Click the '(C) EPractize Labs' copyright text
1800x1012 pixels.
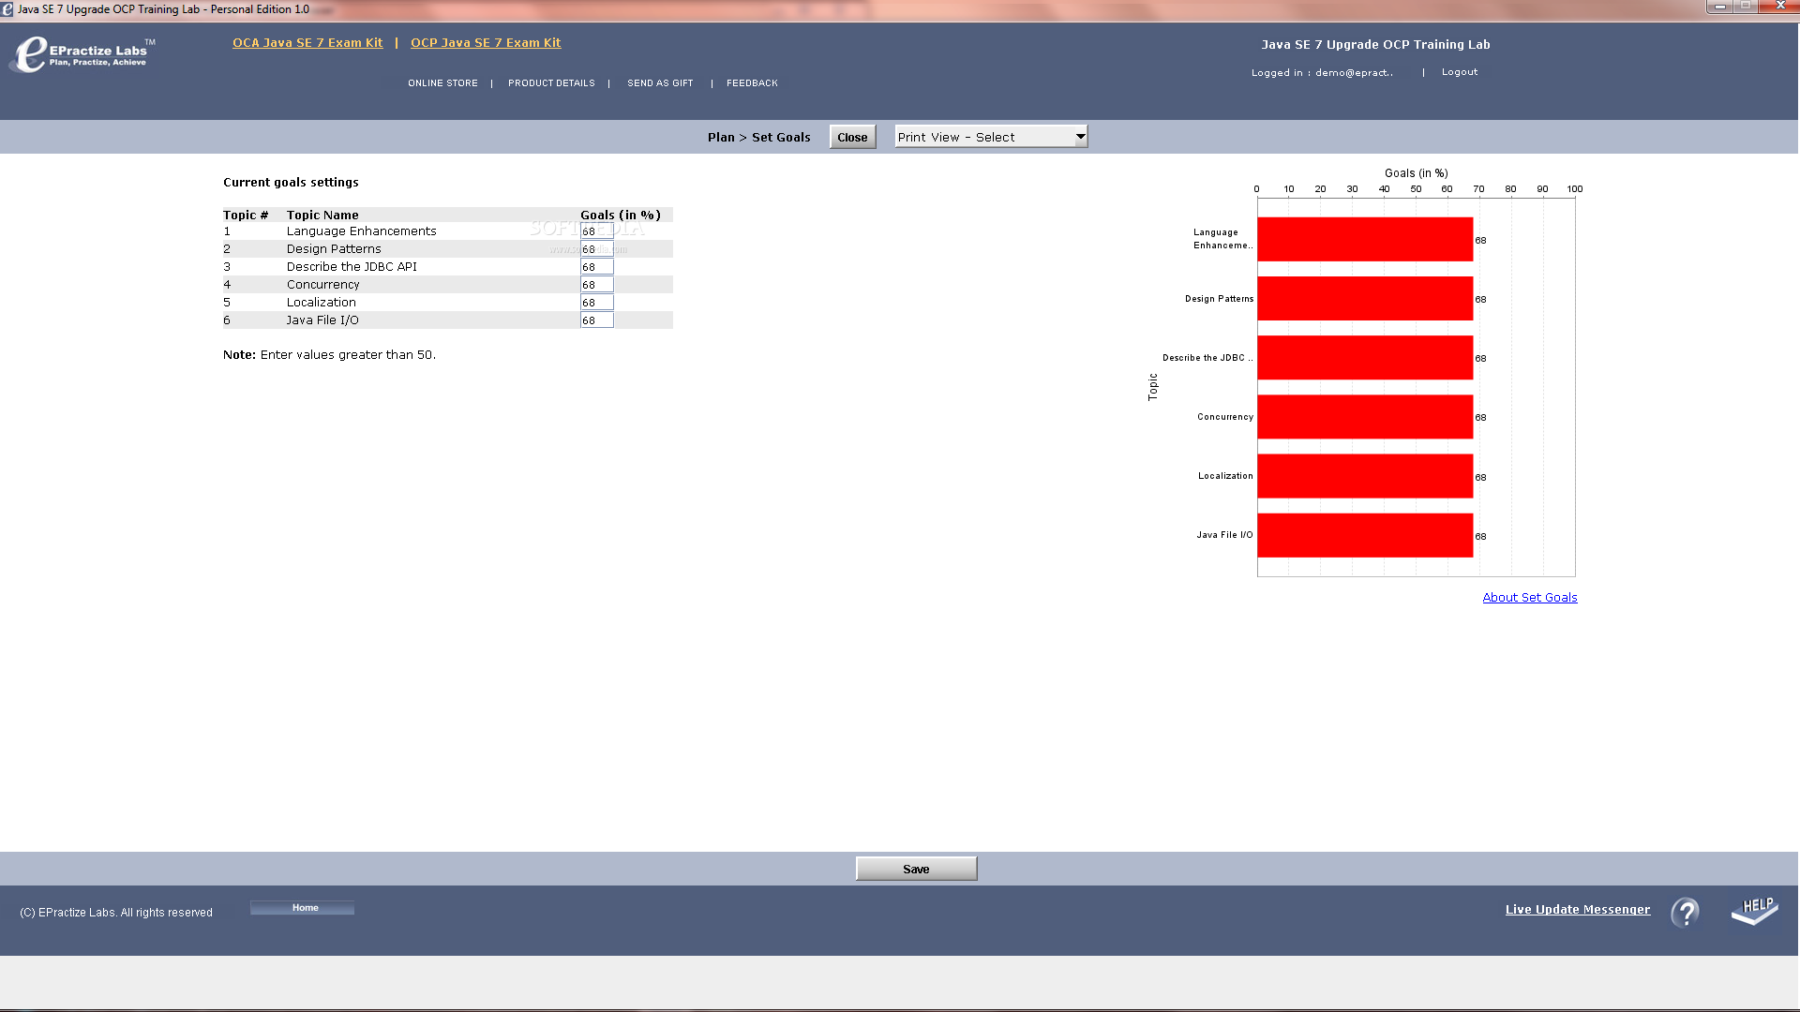tap(116, 913)
